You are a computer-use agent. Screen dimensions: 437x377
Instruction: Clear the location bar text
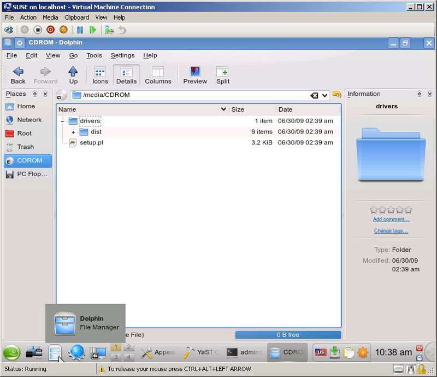coord(314,96)
